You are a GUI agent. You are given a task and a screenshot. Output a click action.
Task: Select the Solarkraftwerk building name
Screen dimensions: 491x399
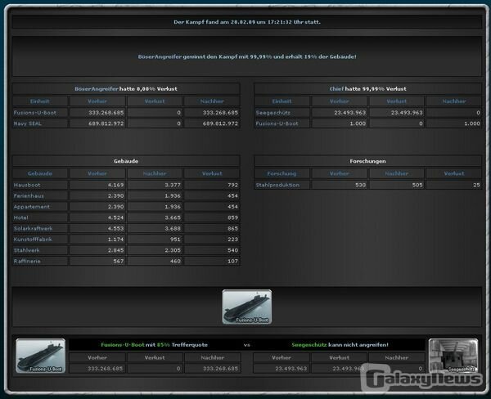tap(33, 228)
